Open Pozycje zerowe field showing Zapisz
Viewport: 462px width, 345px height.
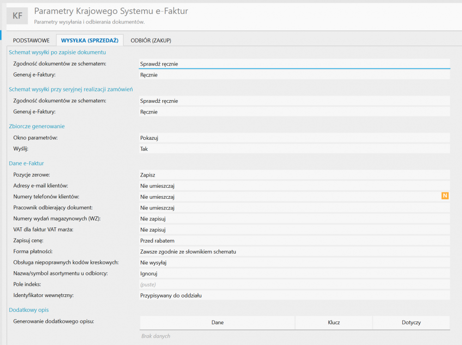(294, 175)
